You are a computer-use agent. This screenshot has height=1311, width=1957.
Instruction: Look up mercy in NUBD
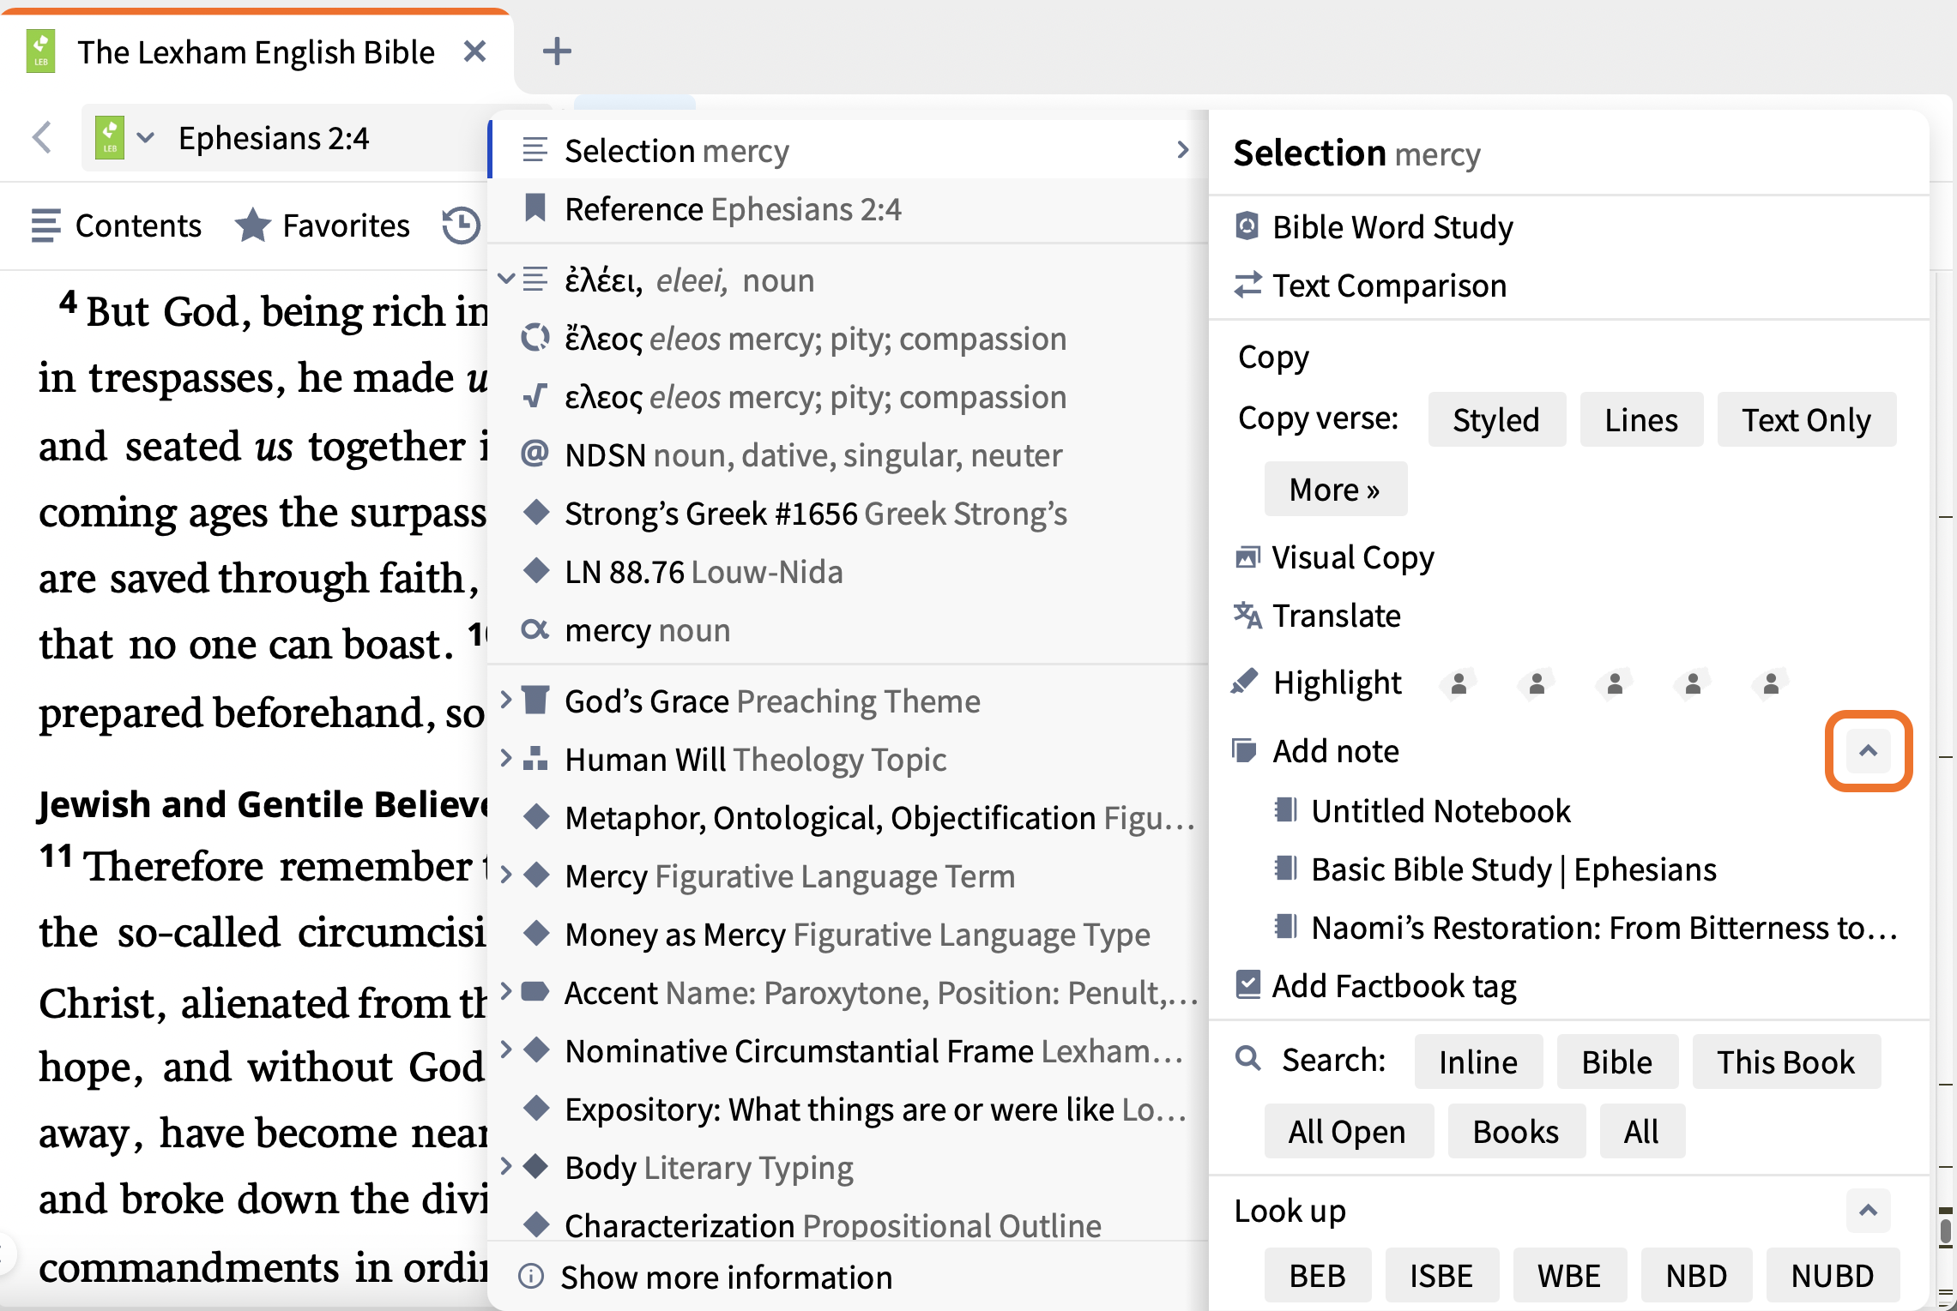pos(1833,1276)
